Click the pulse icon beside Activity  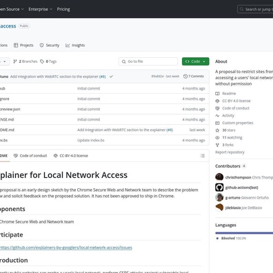pos(217,116)
